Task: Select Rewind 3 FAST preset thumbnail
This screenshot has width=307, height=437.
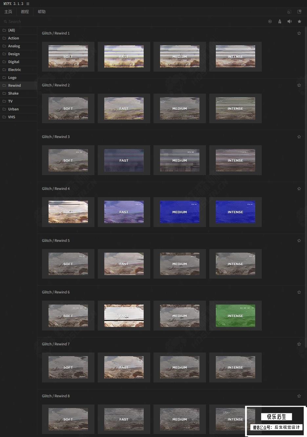Action: pos(124,160)
